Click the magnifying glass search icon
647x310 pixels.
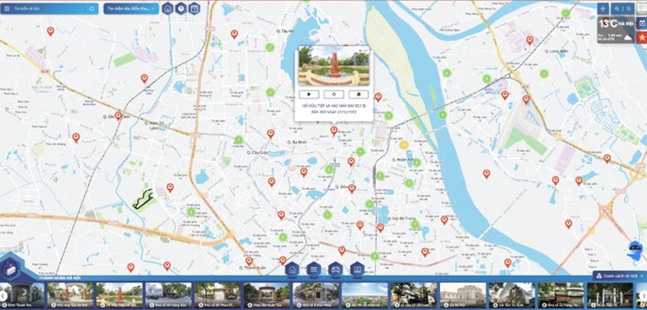click(92, 9)
